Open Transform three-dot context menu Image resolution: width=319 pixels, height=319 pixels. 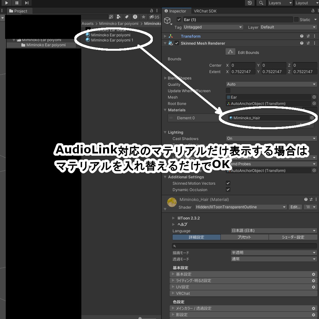coord(315,36)
